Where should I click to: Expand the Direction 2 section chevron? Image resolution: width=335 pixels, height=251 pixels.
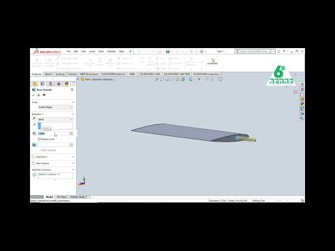[73, 157]
